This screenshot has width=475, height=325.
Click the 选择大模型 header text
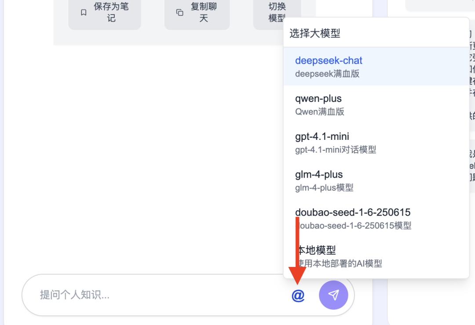pyautogui.click(x=315, y=33)
